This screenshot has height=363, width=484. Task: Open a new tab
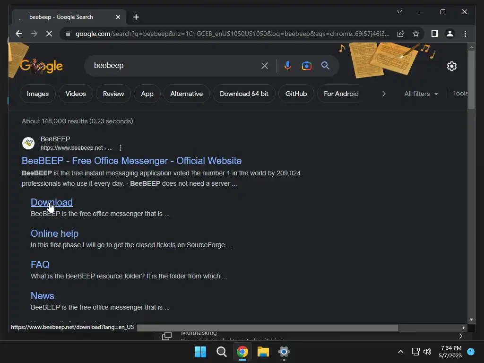[x=136, y=17]
